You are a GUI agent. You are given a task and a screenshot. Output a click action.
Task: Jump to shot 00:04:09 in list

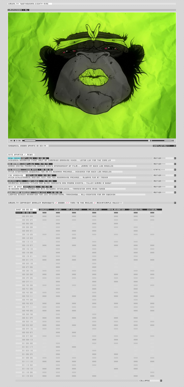click(x=27, y=216)
